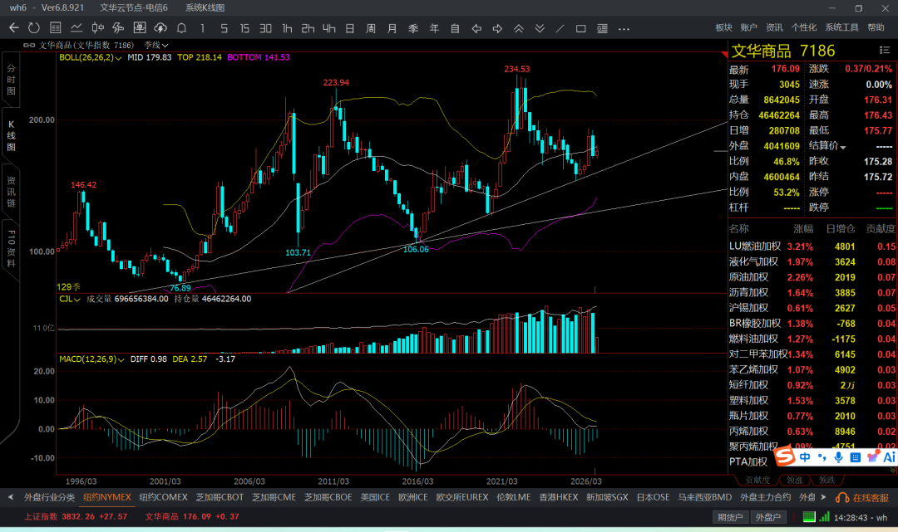Viewport: 898px width, 532px height.
Task: Click the green grid status icon
Action: coord(809,517)
